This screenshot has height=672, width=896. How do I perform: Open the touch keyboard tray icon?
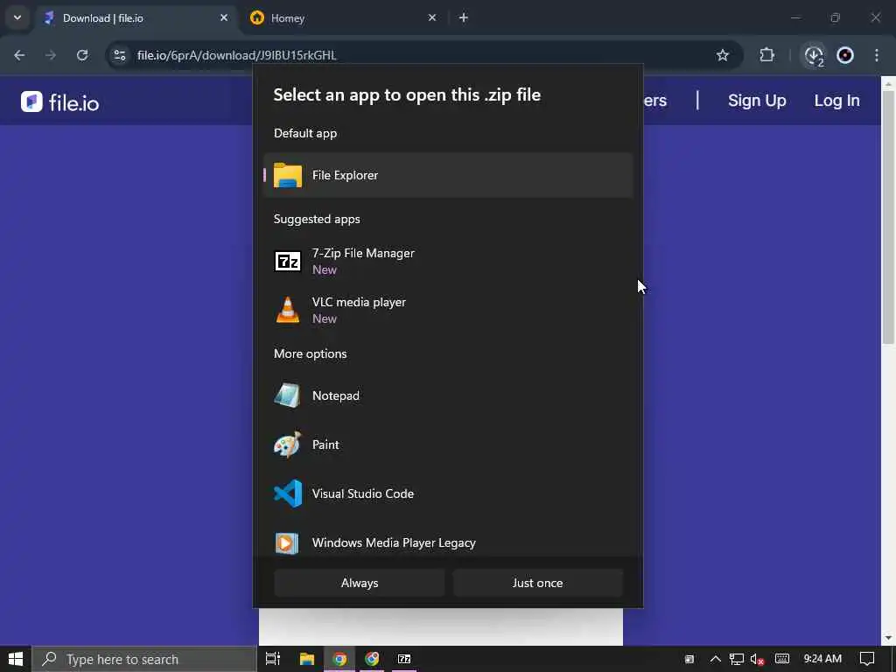[781, 659]
